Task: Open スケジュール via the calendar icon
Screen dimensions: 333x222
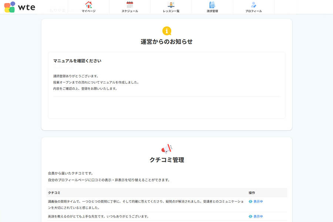Action: [130, 5]
